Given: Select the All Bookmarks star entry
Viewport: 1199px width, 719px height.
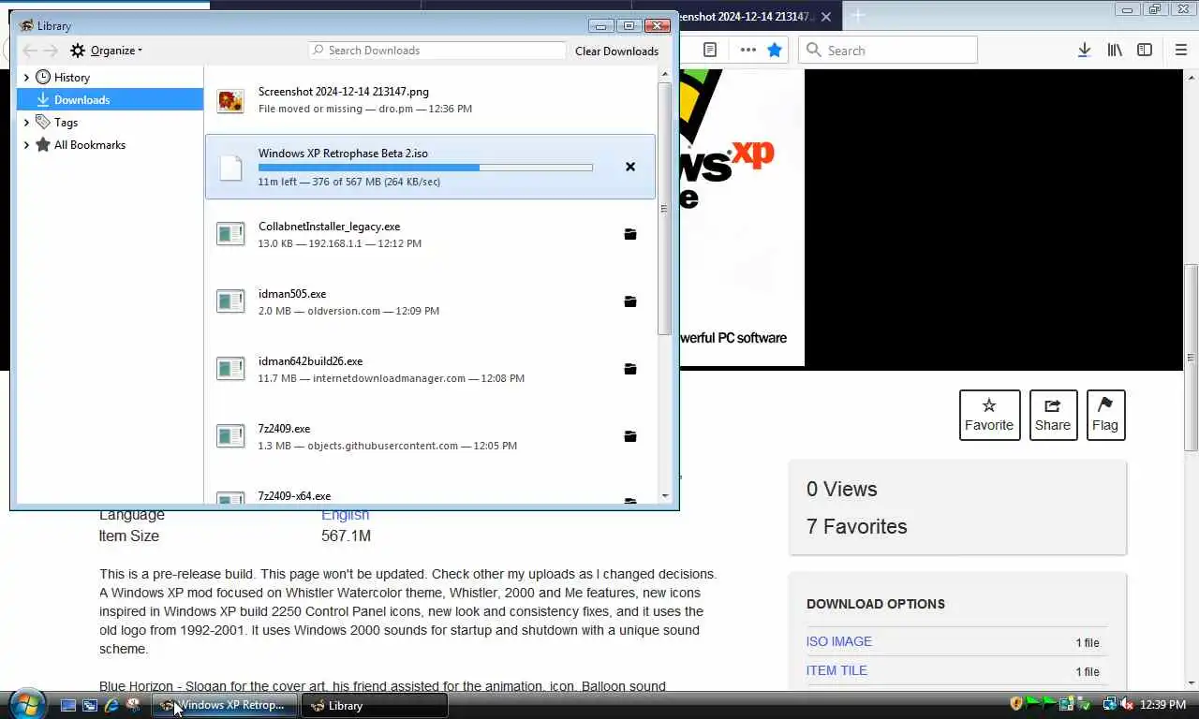Looking at the screenshot, I should tap(81, 145).
